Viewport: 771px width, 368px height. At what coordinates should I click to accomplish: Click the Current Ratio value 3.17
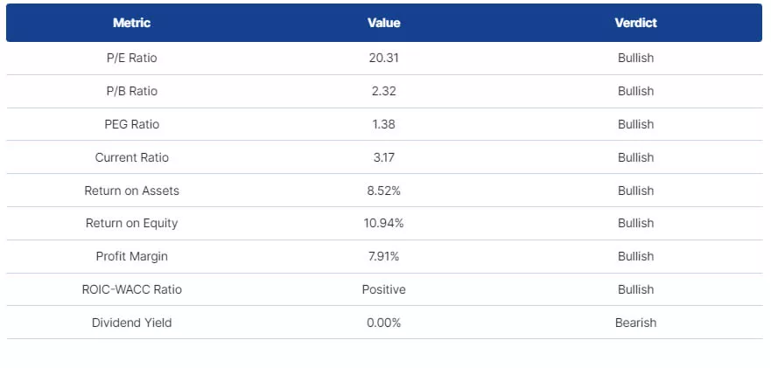coord(383,157)
